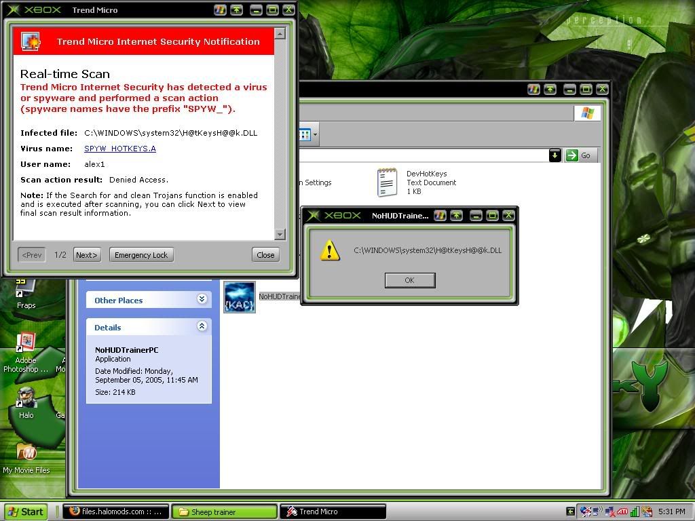The image size is (695, 521).
Task: Collapse the Other Places panel
Action: (202, 299)
